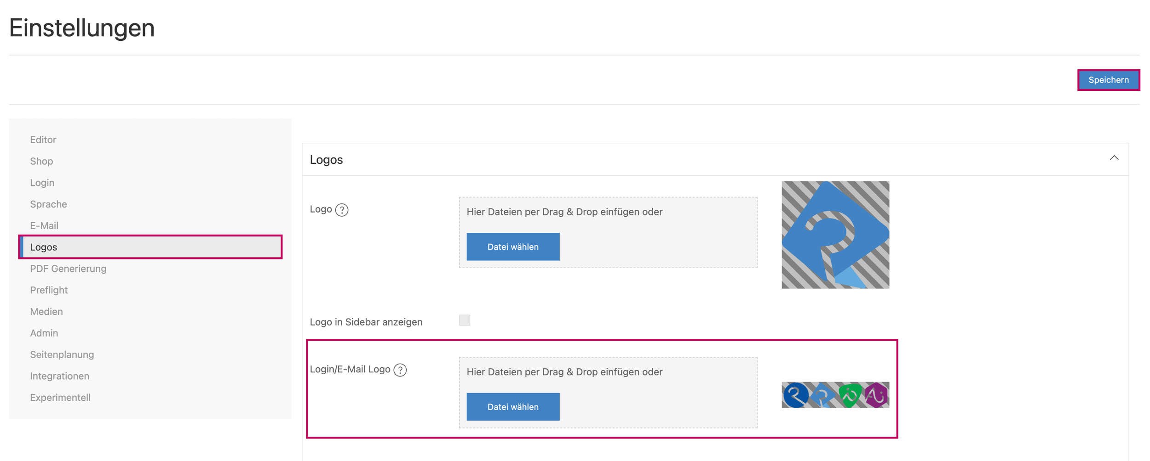Click Datei wählen for Login/E-Mail Logo
1150x461 pixels.
(512, 406)
